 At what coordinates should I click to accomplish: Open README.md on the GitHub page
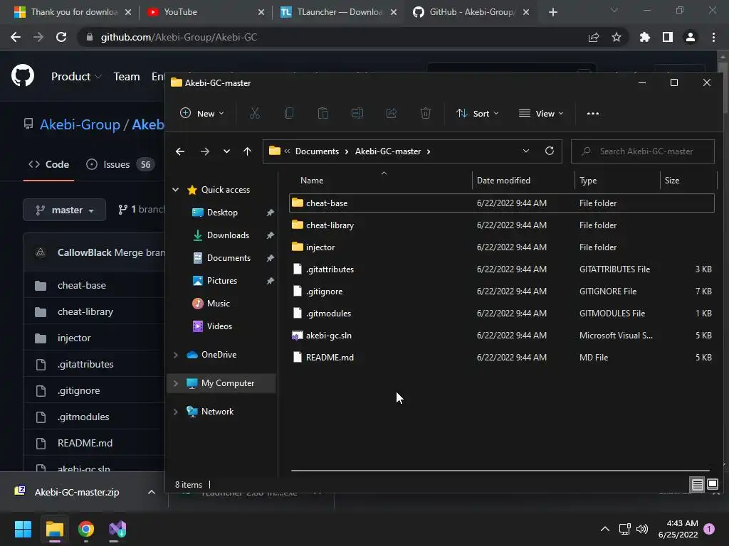(85, 444)
